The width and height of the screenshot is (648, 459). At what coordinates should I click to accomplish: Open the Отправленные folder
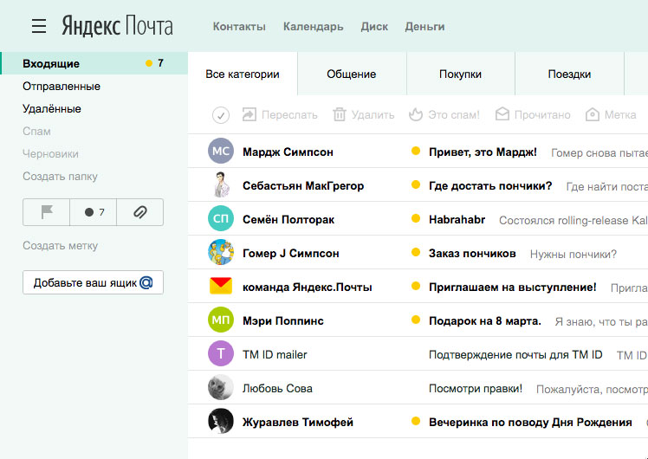pyautogui.click(x=62, y=87)
